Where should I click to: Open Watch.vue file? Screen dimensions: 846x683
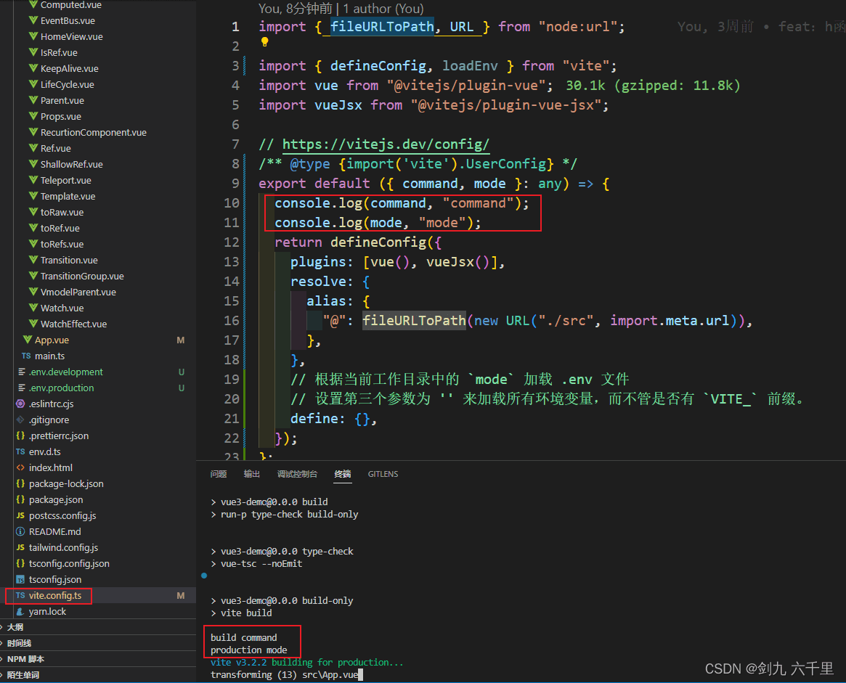(x=62, y=308)
